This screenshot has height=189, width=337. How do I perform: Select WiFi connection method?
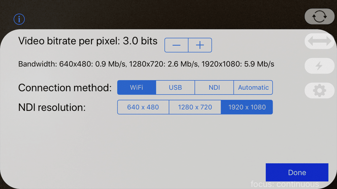pyautogui.click(x=136, y=87)
